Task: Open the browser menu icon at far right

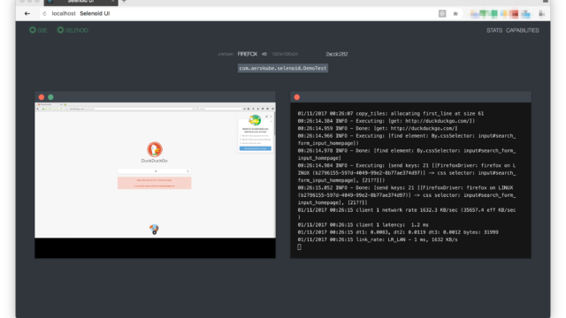Action: click(x=541, y=14)
